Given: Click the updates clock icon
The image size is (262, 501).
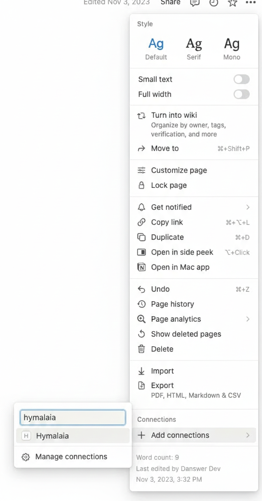Looking at the screenshot, I should [214, 3].
